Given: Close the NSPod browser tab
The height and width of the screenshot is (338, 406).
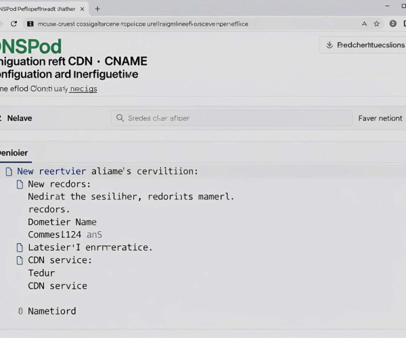Looking at the screenshot, I should (x=82, y=9).
